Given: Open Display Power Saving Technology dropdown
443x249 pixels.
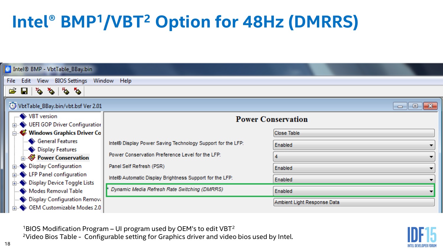Looking at the screenshot, I should pos(431,145).
